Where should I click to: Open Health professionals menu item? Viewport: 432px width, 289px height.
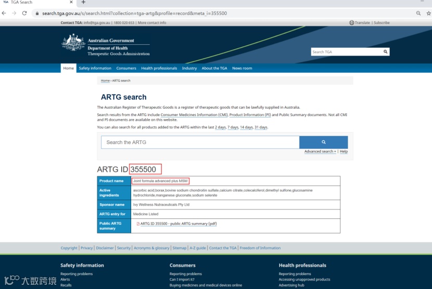click(159, 68)
